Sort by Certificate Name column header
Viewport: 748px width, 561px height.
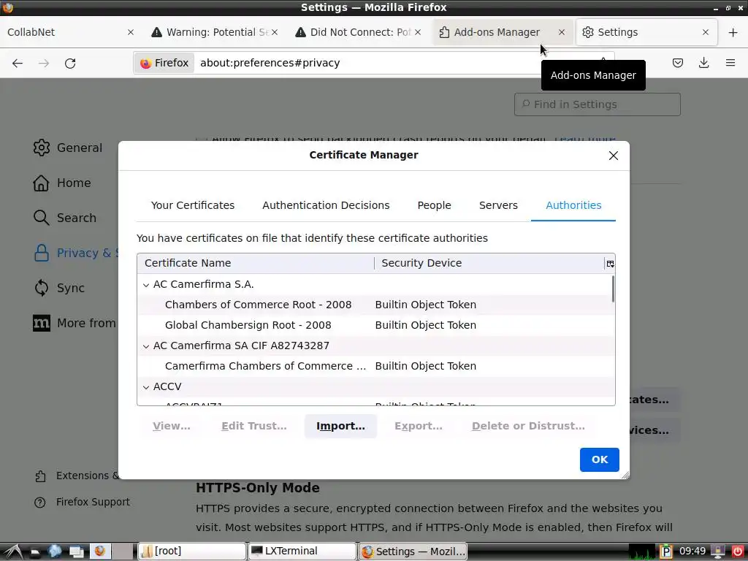point(255,263)
